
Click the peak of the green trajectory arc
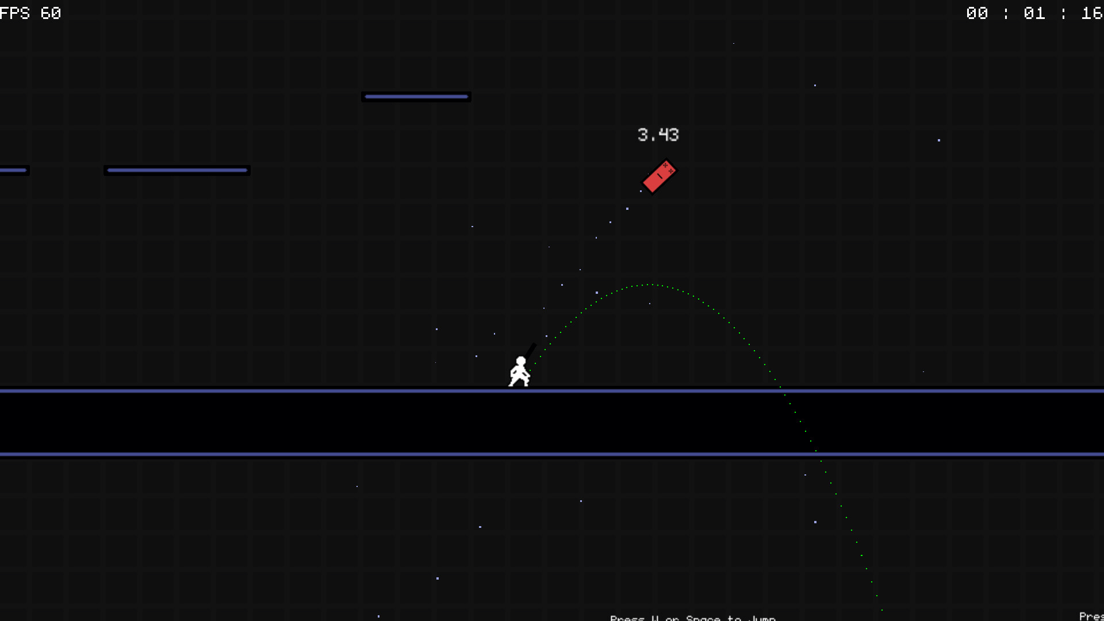650,284
